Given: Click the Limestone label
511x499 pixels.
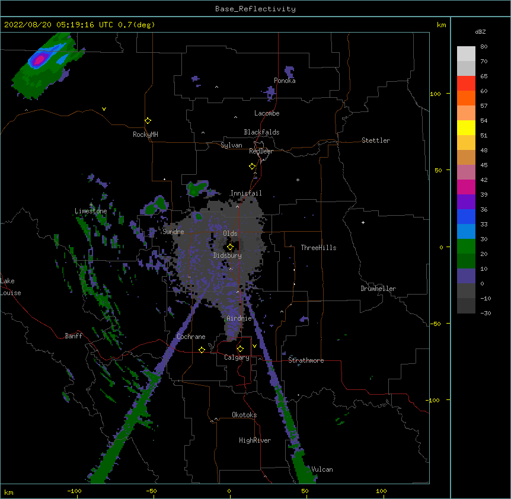Looking at the screenshot, I should tap(91, 211).
